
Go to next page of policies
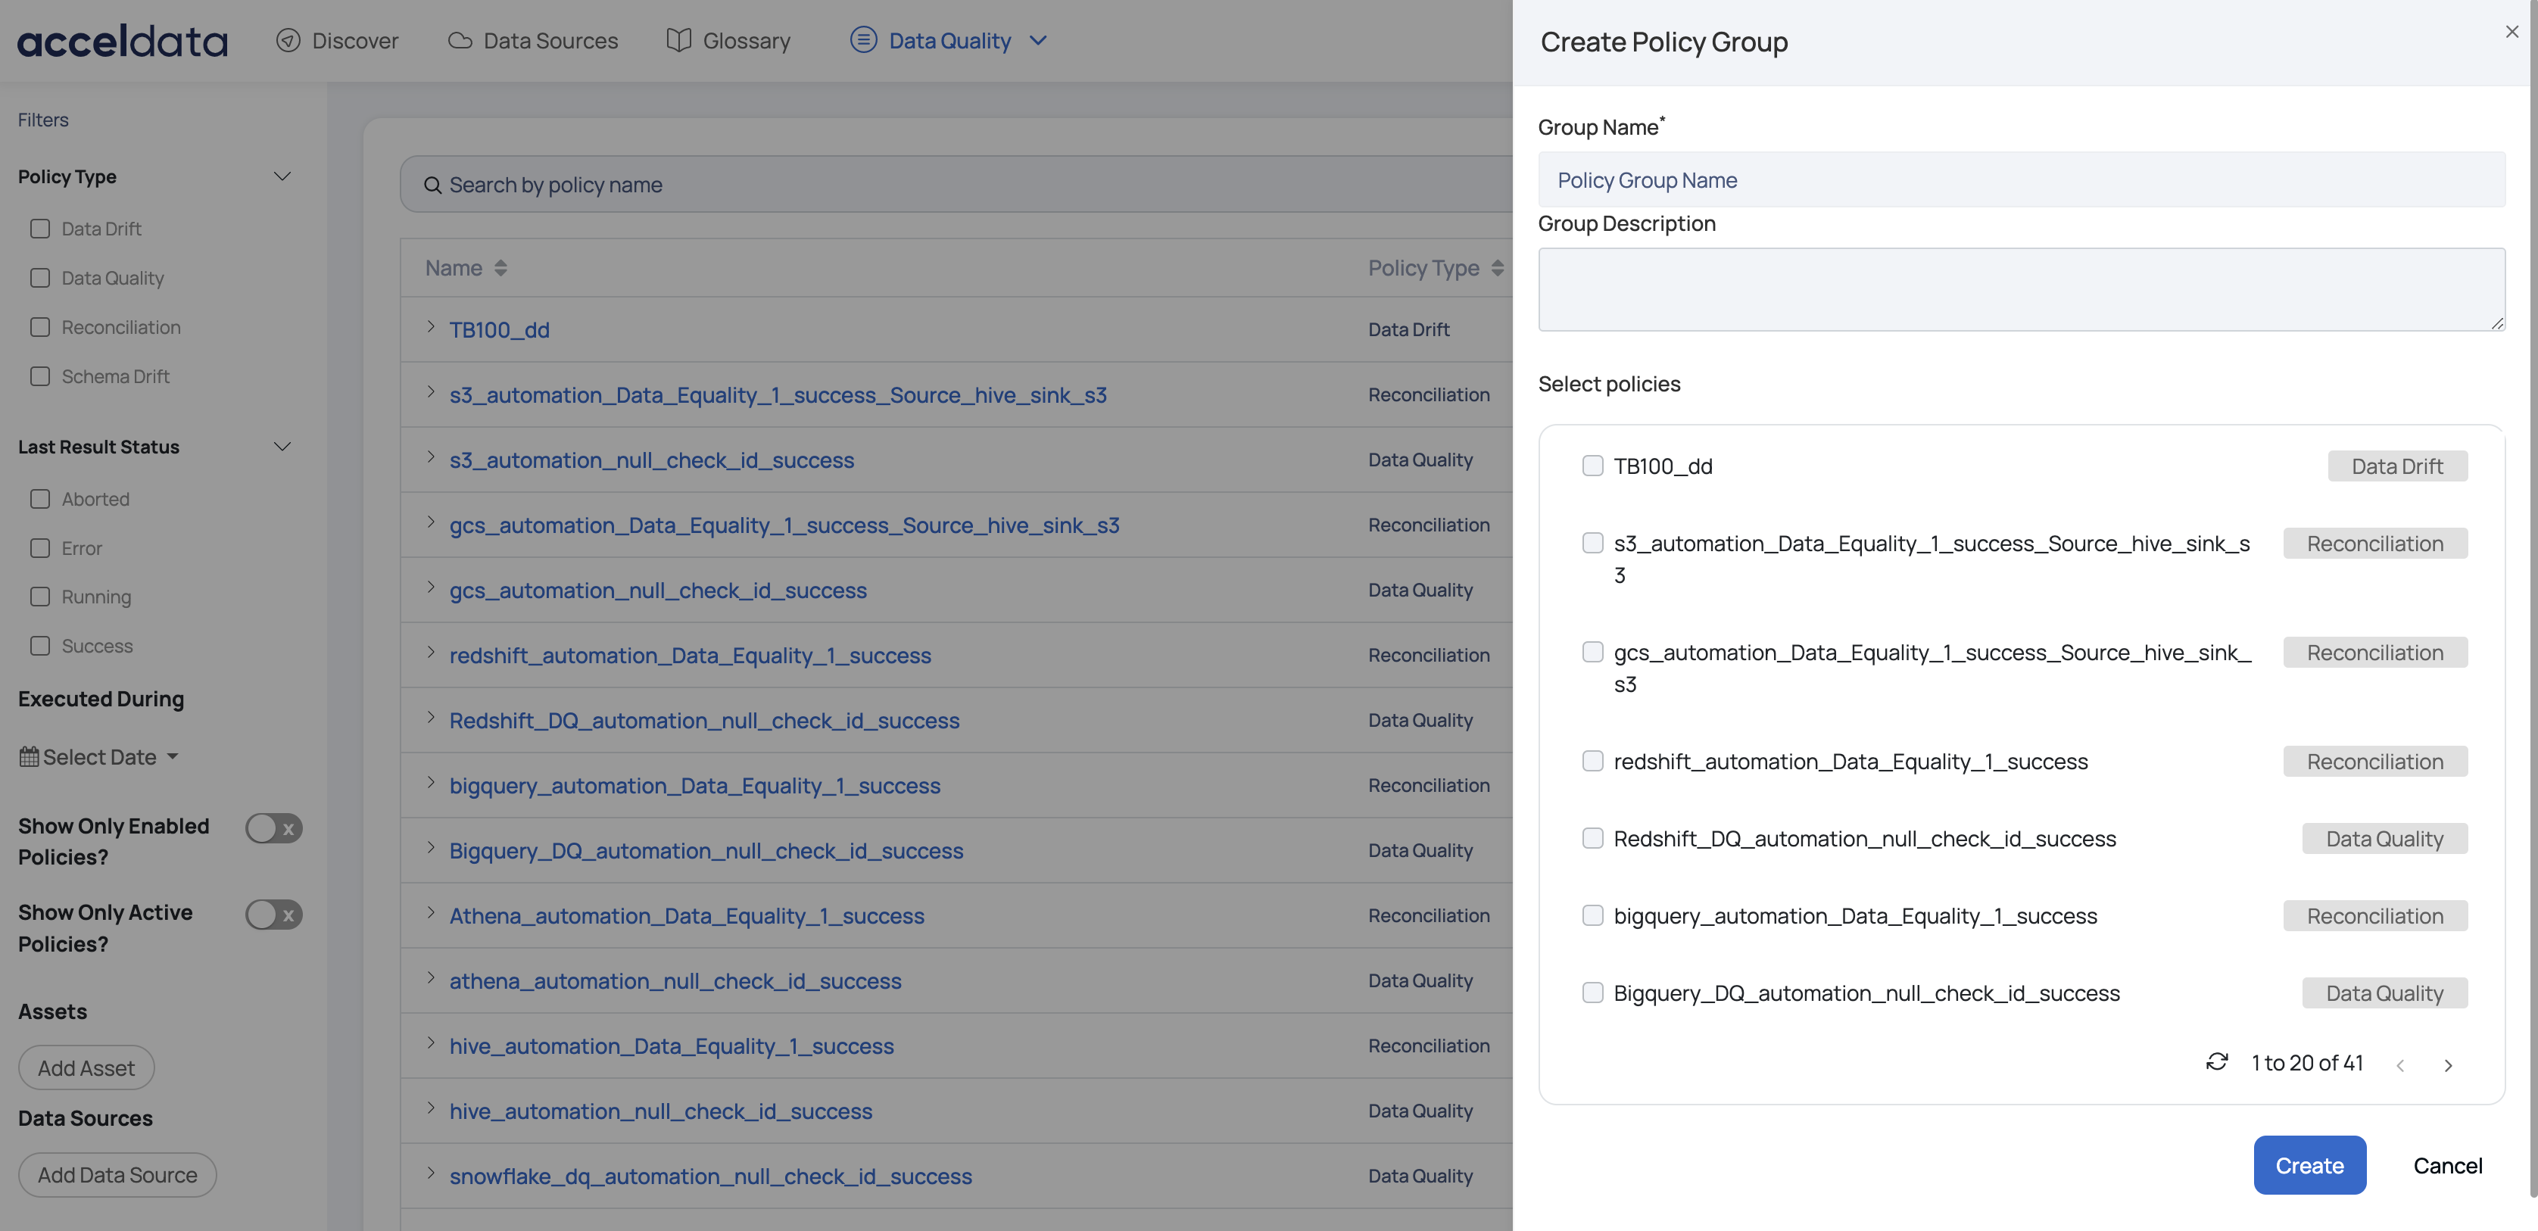point(2449,1064)
